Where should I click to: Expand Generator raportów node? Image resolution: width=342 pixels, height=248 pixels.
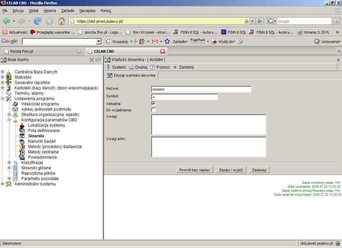[x=3, y=82]
